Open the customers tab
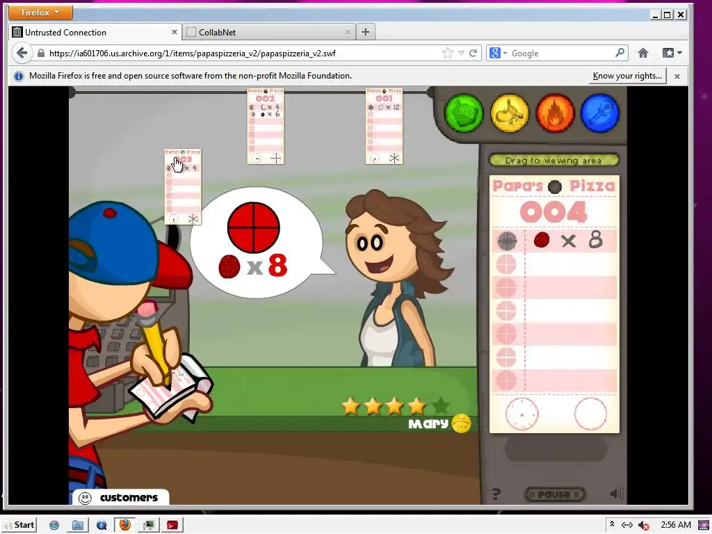712x534 pixels. click(x=121, y=498)
